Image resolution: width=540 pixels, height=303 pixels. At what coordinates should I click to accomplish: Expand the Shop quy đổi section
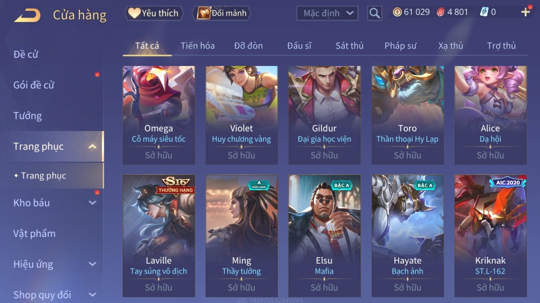pyautogui.click(x=92, y=295)
